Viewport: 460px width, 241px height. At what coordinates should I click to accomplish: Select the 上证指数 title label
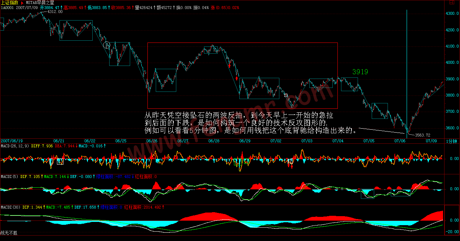pos(9,3)
